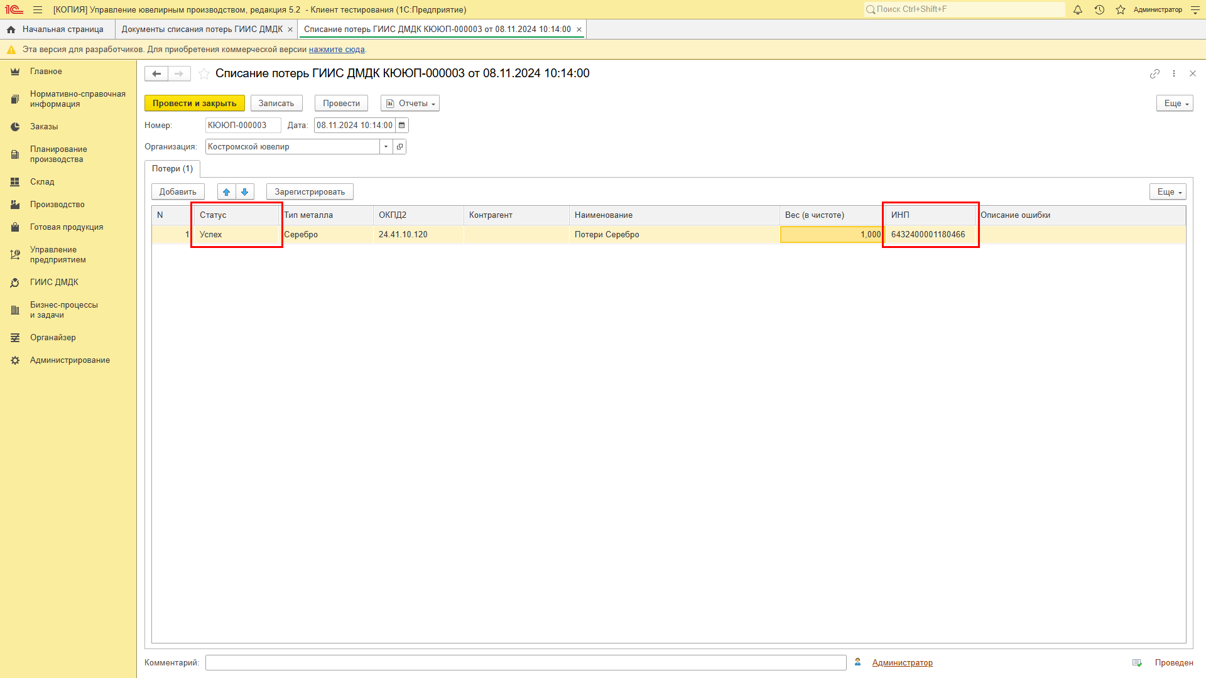
Task: Switch to Документы списания потерь ГИИС ДМДК tab
Action: 202,30
